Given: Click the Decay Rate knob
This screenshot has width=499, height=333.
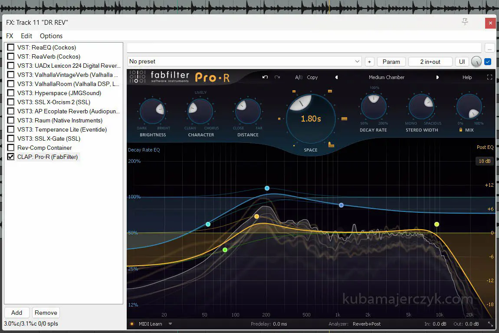Looking at the screenshot, I should tap(373, 107).
